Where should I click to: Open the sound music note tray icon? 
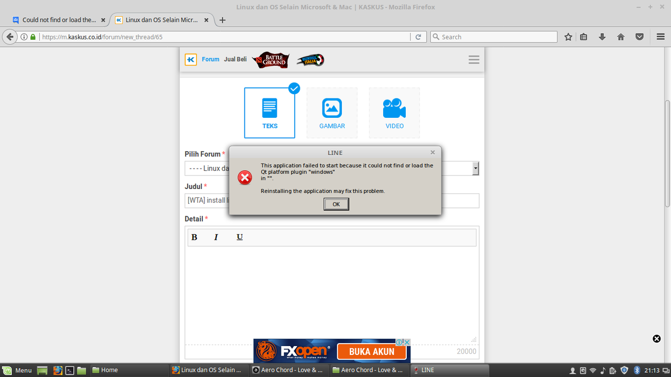(603, 370)
